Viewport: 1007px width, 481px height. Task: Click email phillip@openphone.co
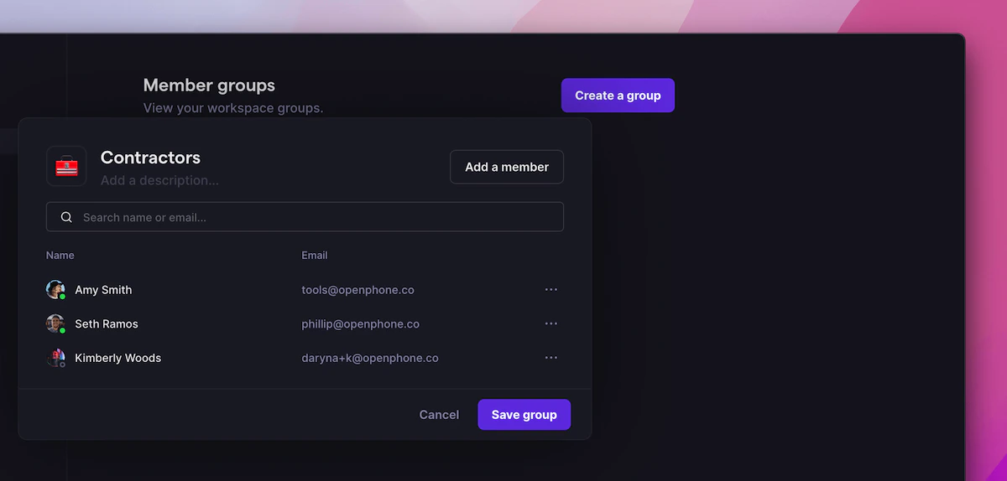[x=361, y=323]
